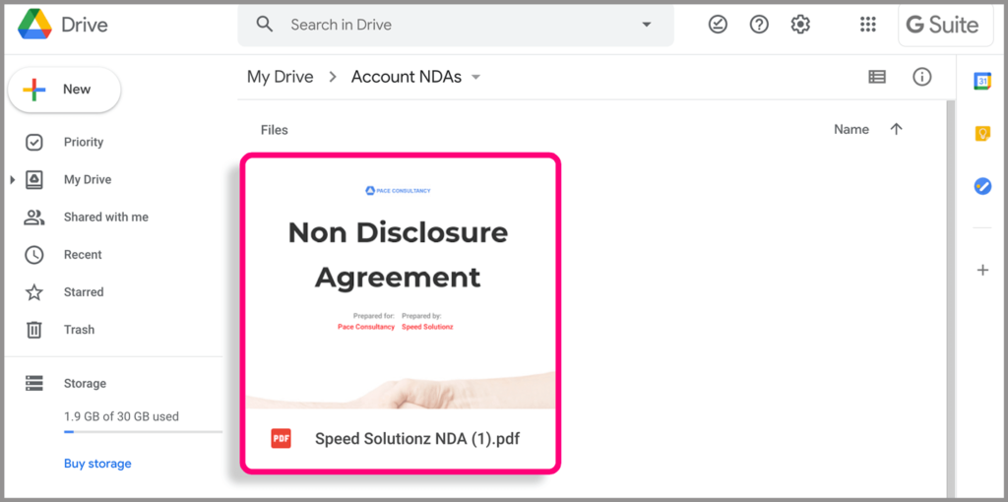Viewport: 1008px width, 502px height.
Task: Click the G Suite account button
Action: click(x=946, y=25)
